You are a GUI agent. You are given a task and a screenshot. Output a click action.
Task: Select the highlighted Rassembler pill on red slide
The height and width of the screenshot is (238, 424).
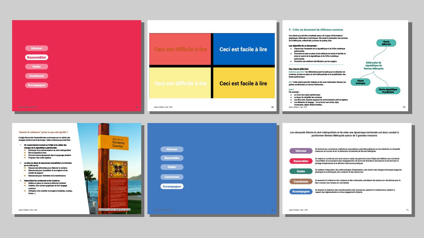37,57
